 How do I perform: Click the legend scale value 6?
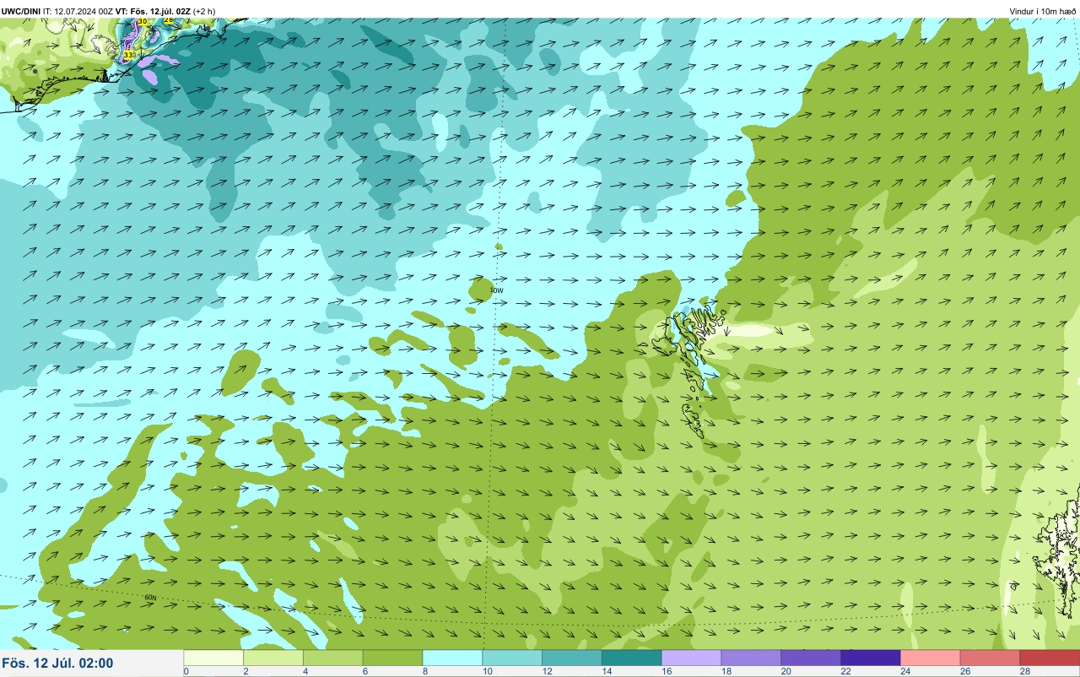(365, 672)
